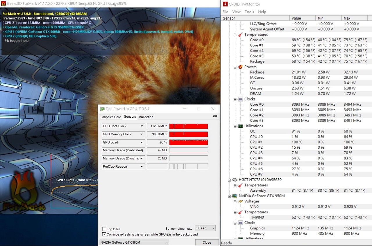Open the PerfCap Reason dropdown
The height and width of the screenshot is (246, 372).
[x=142, y=166]
